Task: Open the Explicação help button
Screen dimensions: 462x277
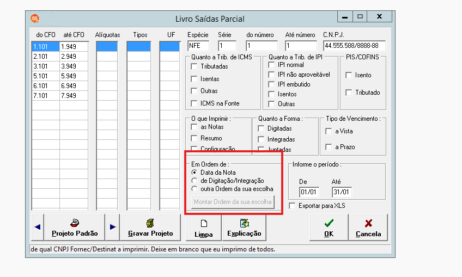Action: pyautogui.click(x=244, y=228)
